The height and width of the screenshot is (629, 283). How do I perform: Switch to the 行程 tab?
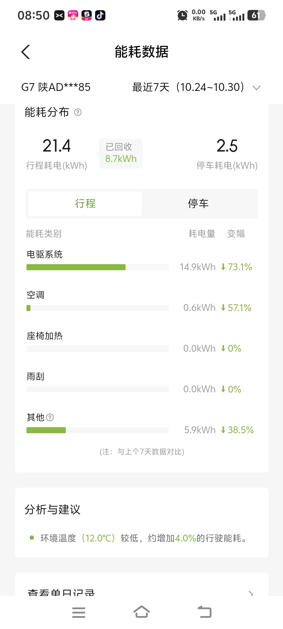point(85,204)
